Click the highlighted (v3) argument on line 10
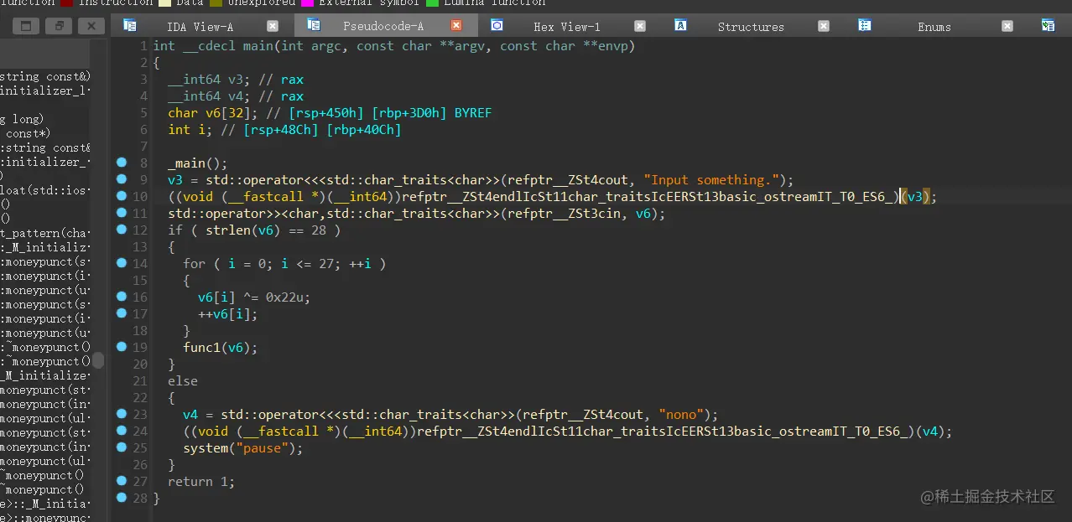This screenshot has height=522, width=1072. [x=917, y=196]
